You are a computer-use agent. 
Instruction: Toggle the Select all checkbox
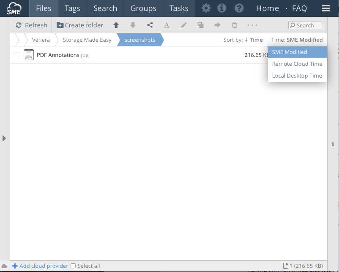(x=73, y=266)
